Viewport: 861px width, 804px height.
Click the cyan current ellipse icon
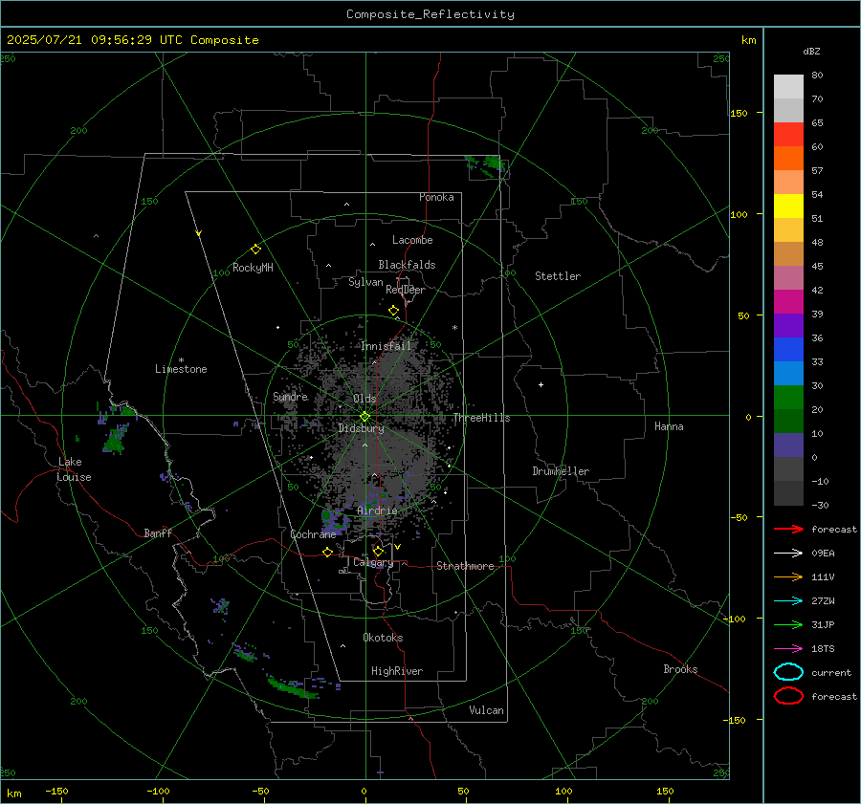click(x=788, y=672)
